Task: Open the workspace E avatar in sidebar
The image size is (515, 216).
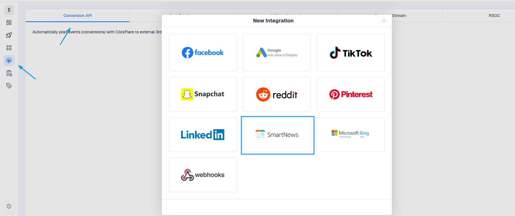Action: 9,10
